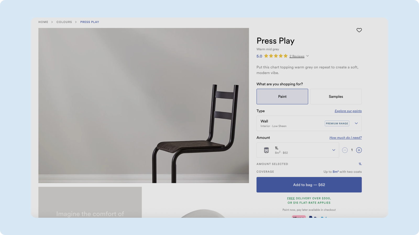The image size is (419, 235).
Task: Click the breadcrumb arrow after Colours
Action: pos(76,22)
